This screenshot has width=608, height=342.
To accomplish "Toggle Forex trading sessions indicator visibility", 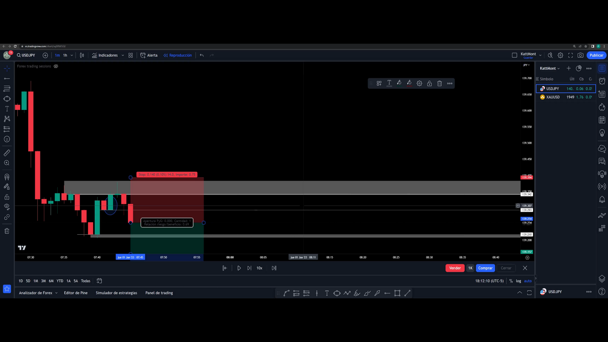I will tap(56, 66).
